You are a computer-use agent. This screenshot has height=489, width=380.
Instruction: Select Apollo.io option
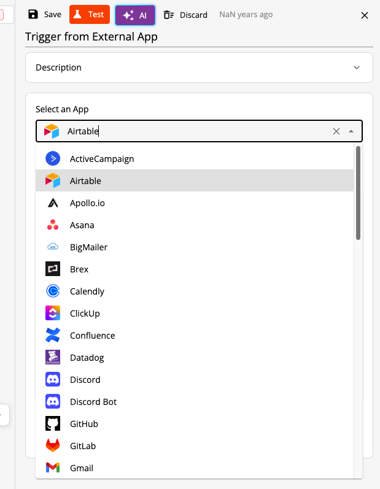coord(195,202)
